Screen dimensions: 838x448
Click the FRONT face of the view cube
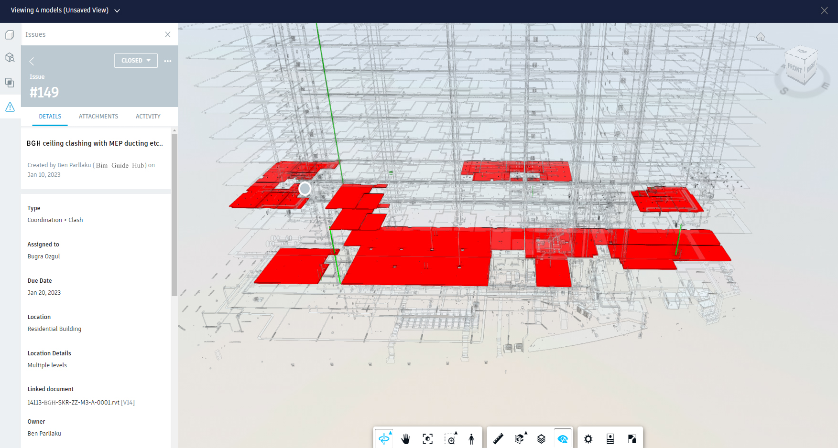pyautogui.click(x=794, y=68)
